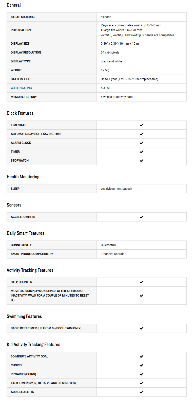Click the Strap Material label cell
Screen dimensions: 192x412
click(23, 17)
